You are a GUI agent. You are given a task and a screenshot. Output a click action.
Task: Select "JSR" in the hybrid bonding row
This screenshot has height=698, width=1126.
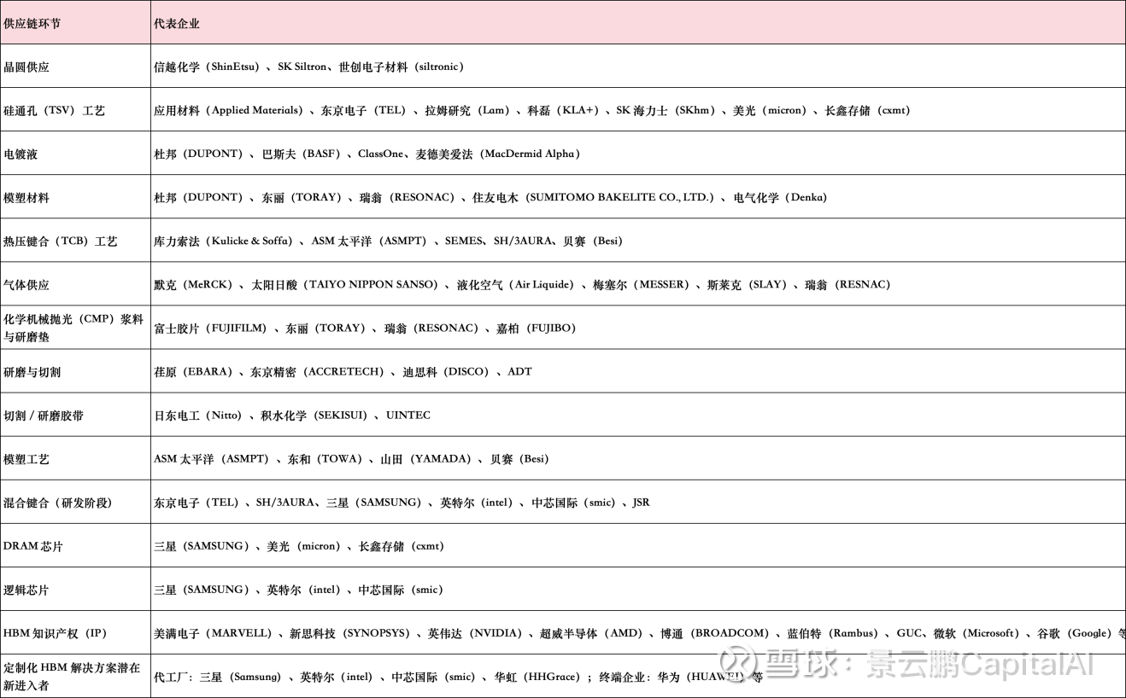[x=641, y=502]
